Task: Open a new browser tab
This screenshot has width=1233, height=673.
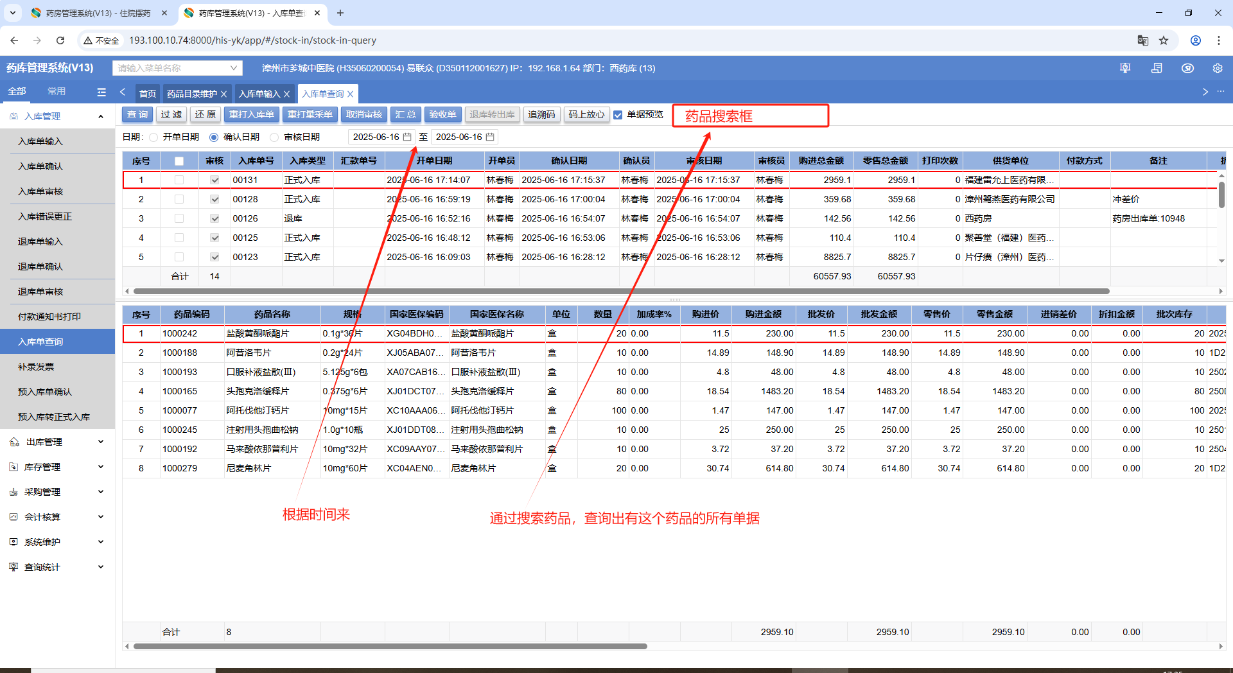Action: coord(340,13)
